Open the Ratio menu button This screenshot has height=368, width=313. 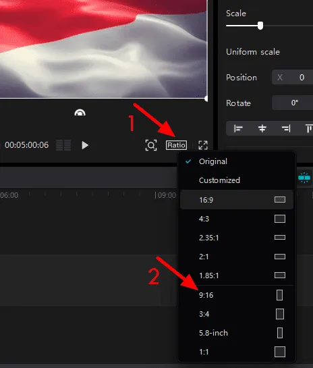tap(176, 145)
